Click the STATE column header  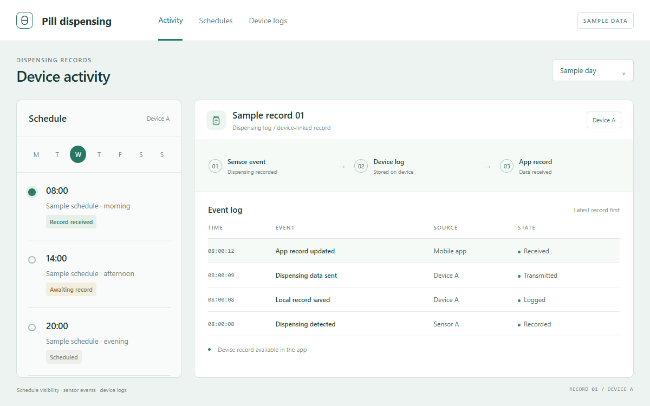(526, 228)
